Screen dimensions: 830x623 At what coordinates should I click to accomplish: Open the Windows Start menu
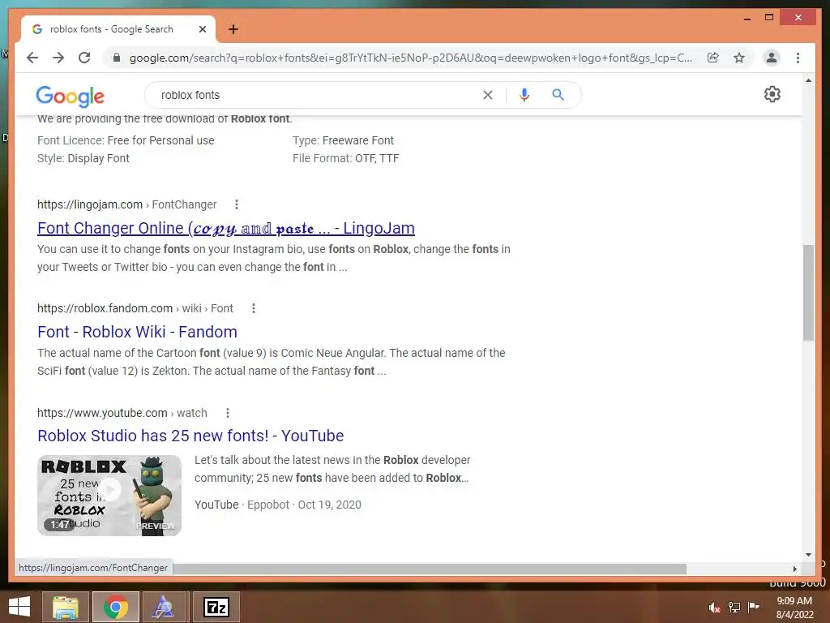point(19,607)
